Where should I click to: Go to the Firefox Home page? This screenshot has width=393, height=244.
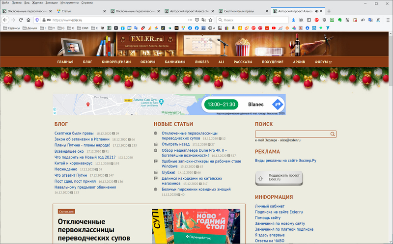click(x=28, y=20)
